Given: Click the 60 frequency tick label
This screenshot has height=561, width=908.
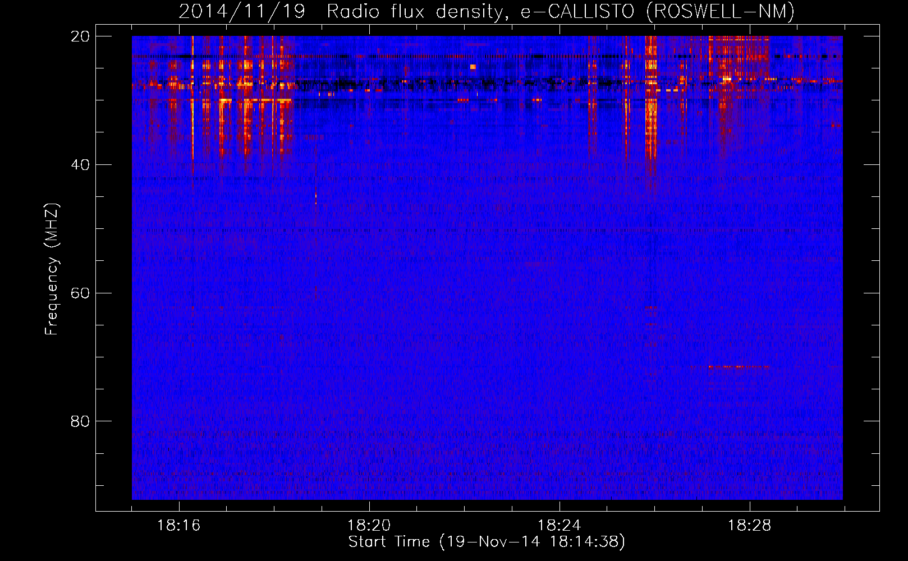Looking at the screenshot, I should [x=80, y=293].
